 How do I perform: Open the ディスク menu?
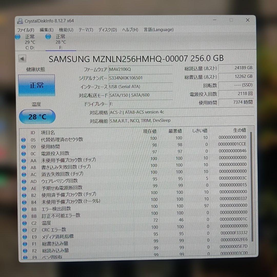pos(107,30)
